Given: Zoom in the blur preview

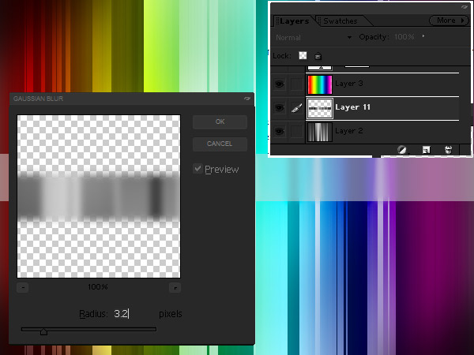Looking at the screenshot, I should (175, 287).
